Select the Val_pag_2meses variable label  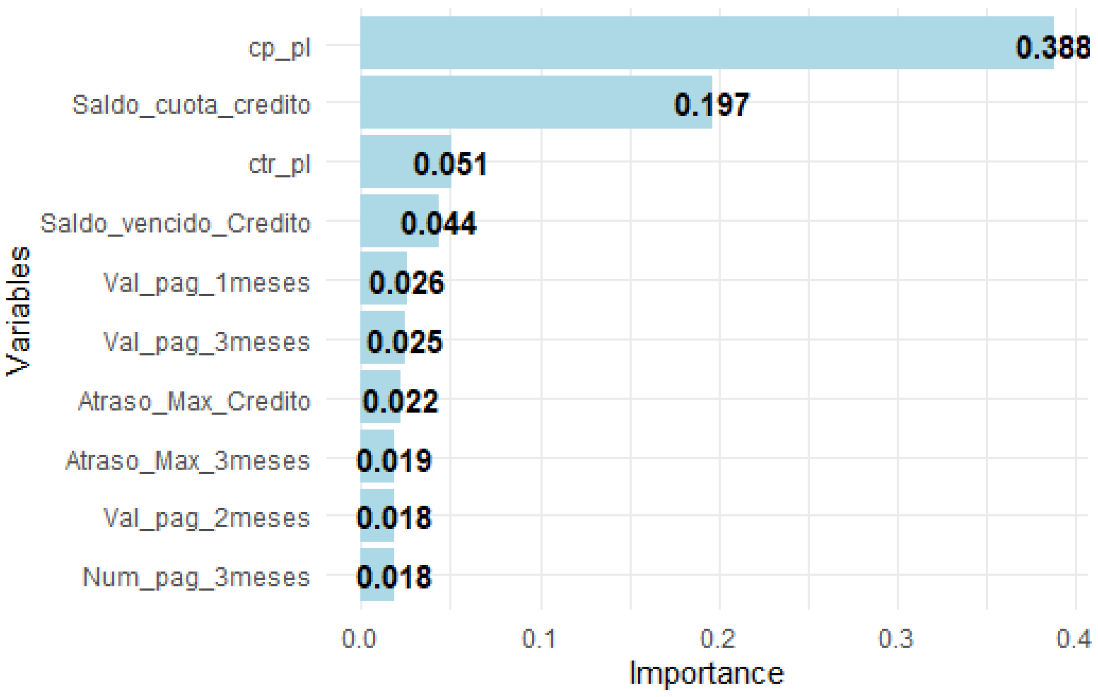click(207, 518)
